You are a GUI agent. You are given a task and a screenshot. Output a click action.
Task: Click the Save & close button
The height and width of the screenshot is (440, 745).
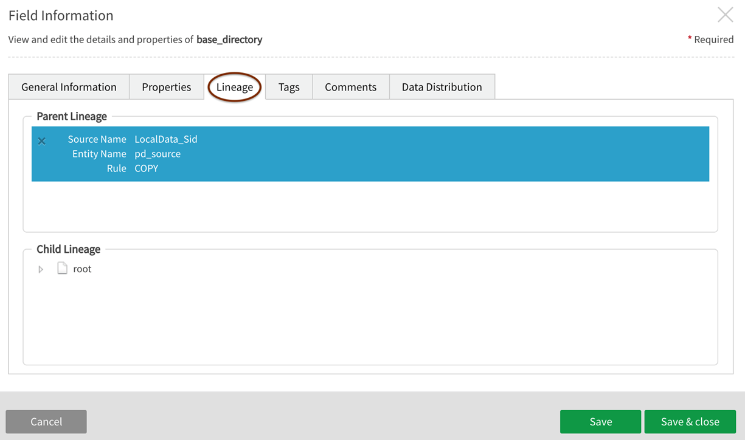click(x=690, y=422)
